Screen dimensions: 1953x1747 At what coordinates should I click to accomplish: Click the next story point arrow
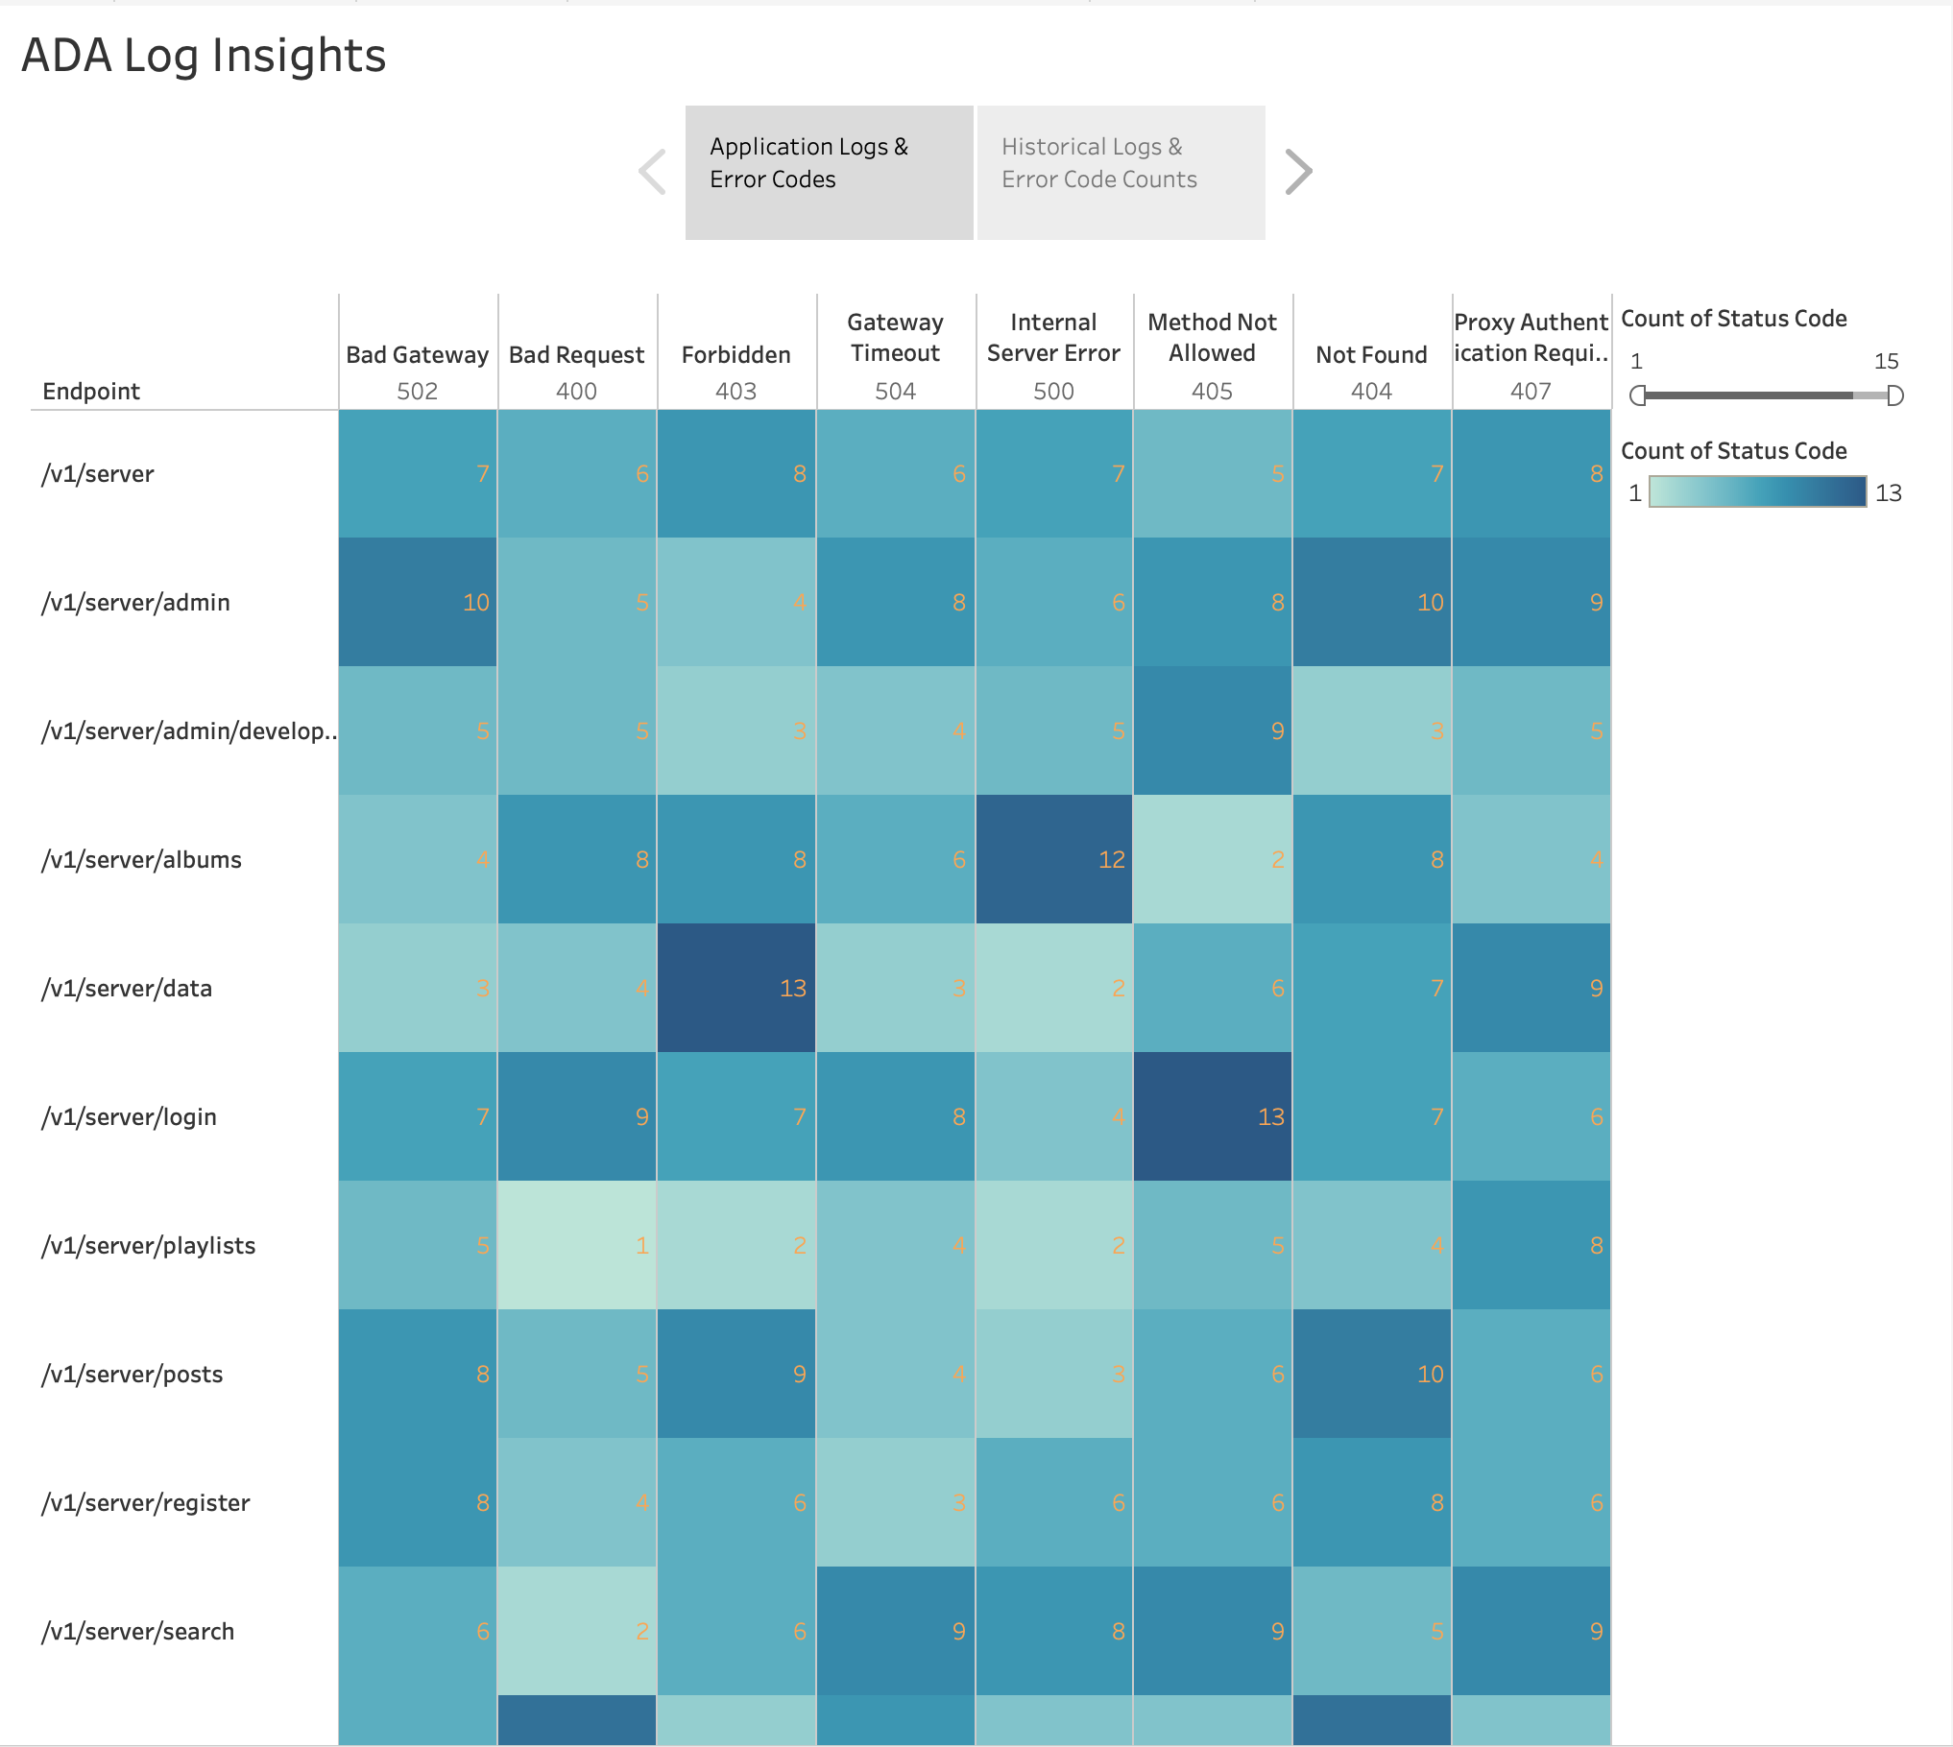[x=1297, y=172]
